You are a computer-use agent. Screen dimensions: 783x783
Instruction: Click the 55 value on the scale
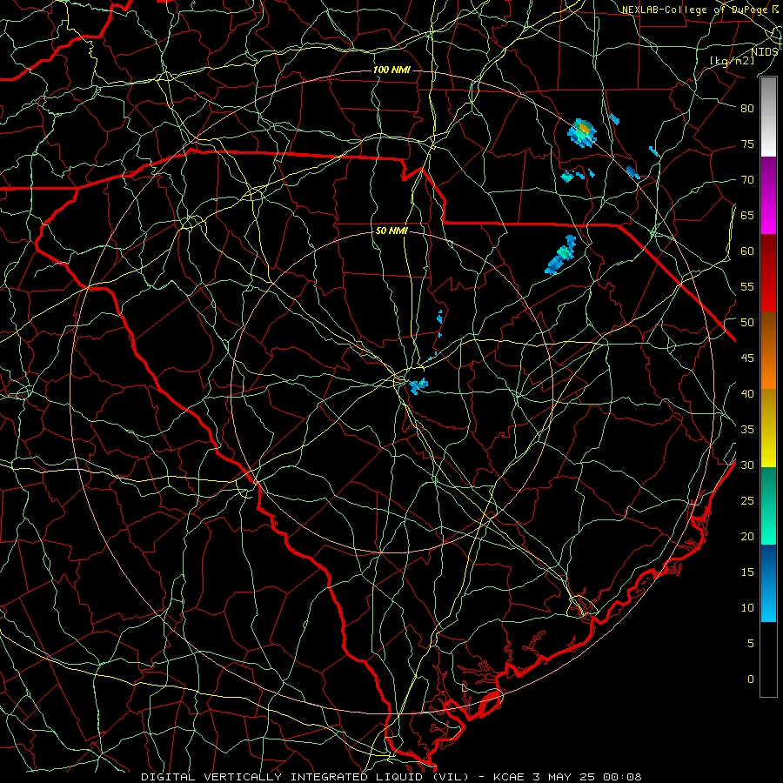(747, 286)
